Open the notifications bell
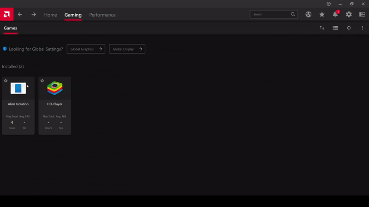The height and width of the screenshot is (207, 369). [335, 14]
